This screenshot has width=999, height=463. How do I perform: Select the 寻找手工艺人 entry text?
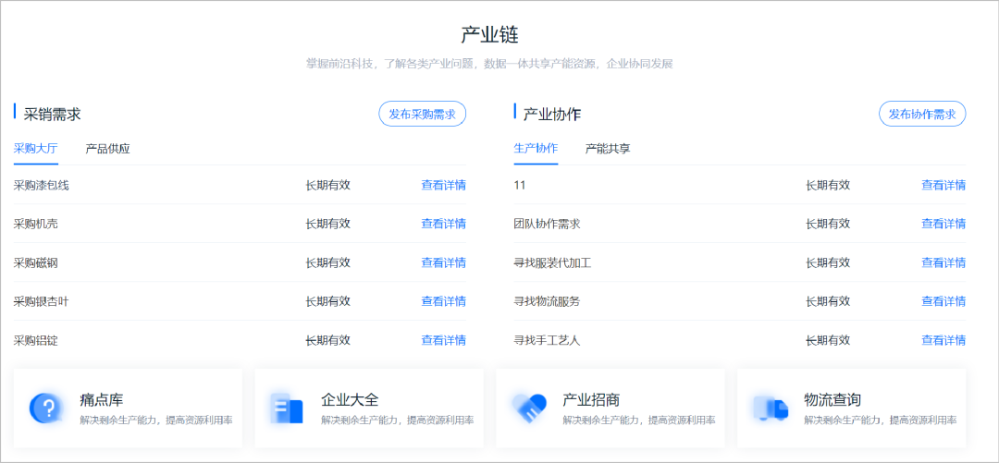click(547, 340)
